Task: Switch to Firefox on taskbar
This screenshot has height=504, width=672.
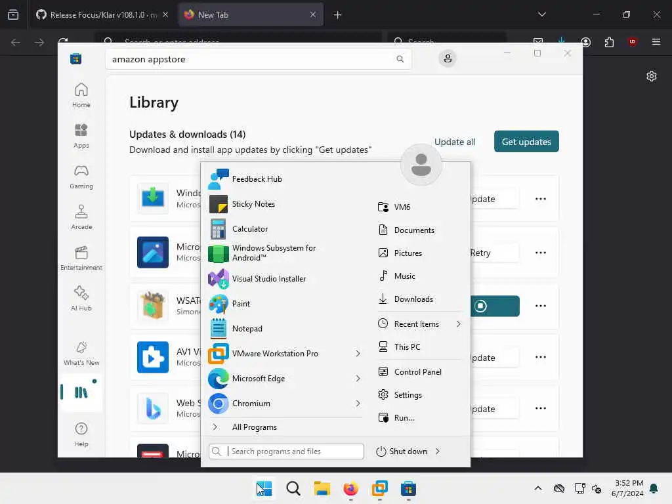Action: coord(350,488)
